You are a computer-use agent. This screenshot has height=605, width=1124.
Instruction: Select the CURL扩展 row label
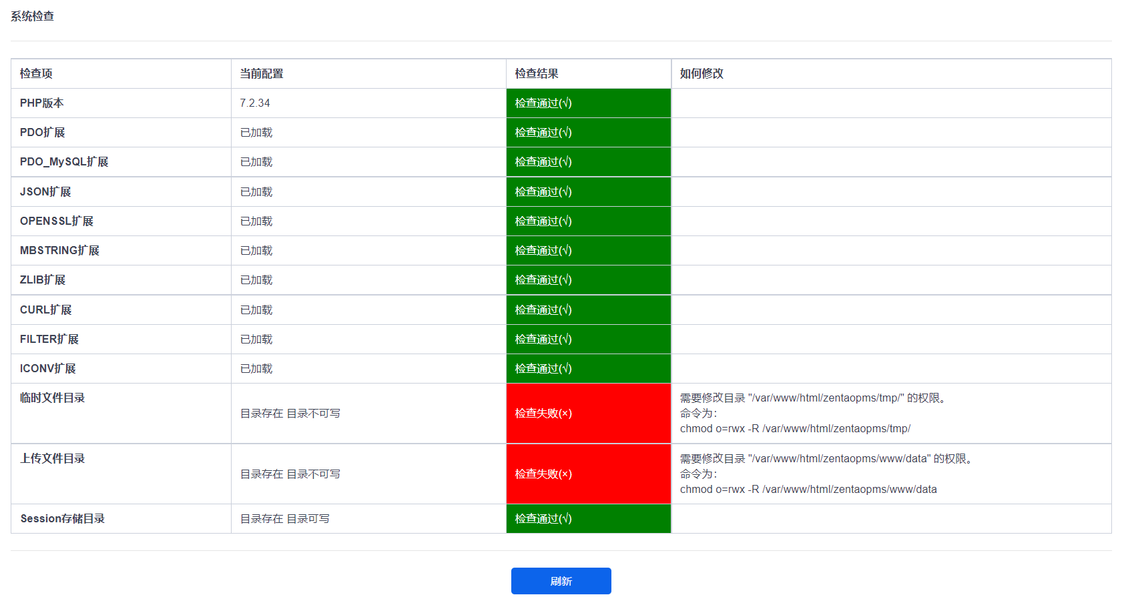click(46, 310)
